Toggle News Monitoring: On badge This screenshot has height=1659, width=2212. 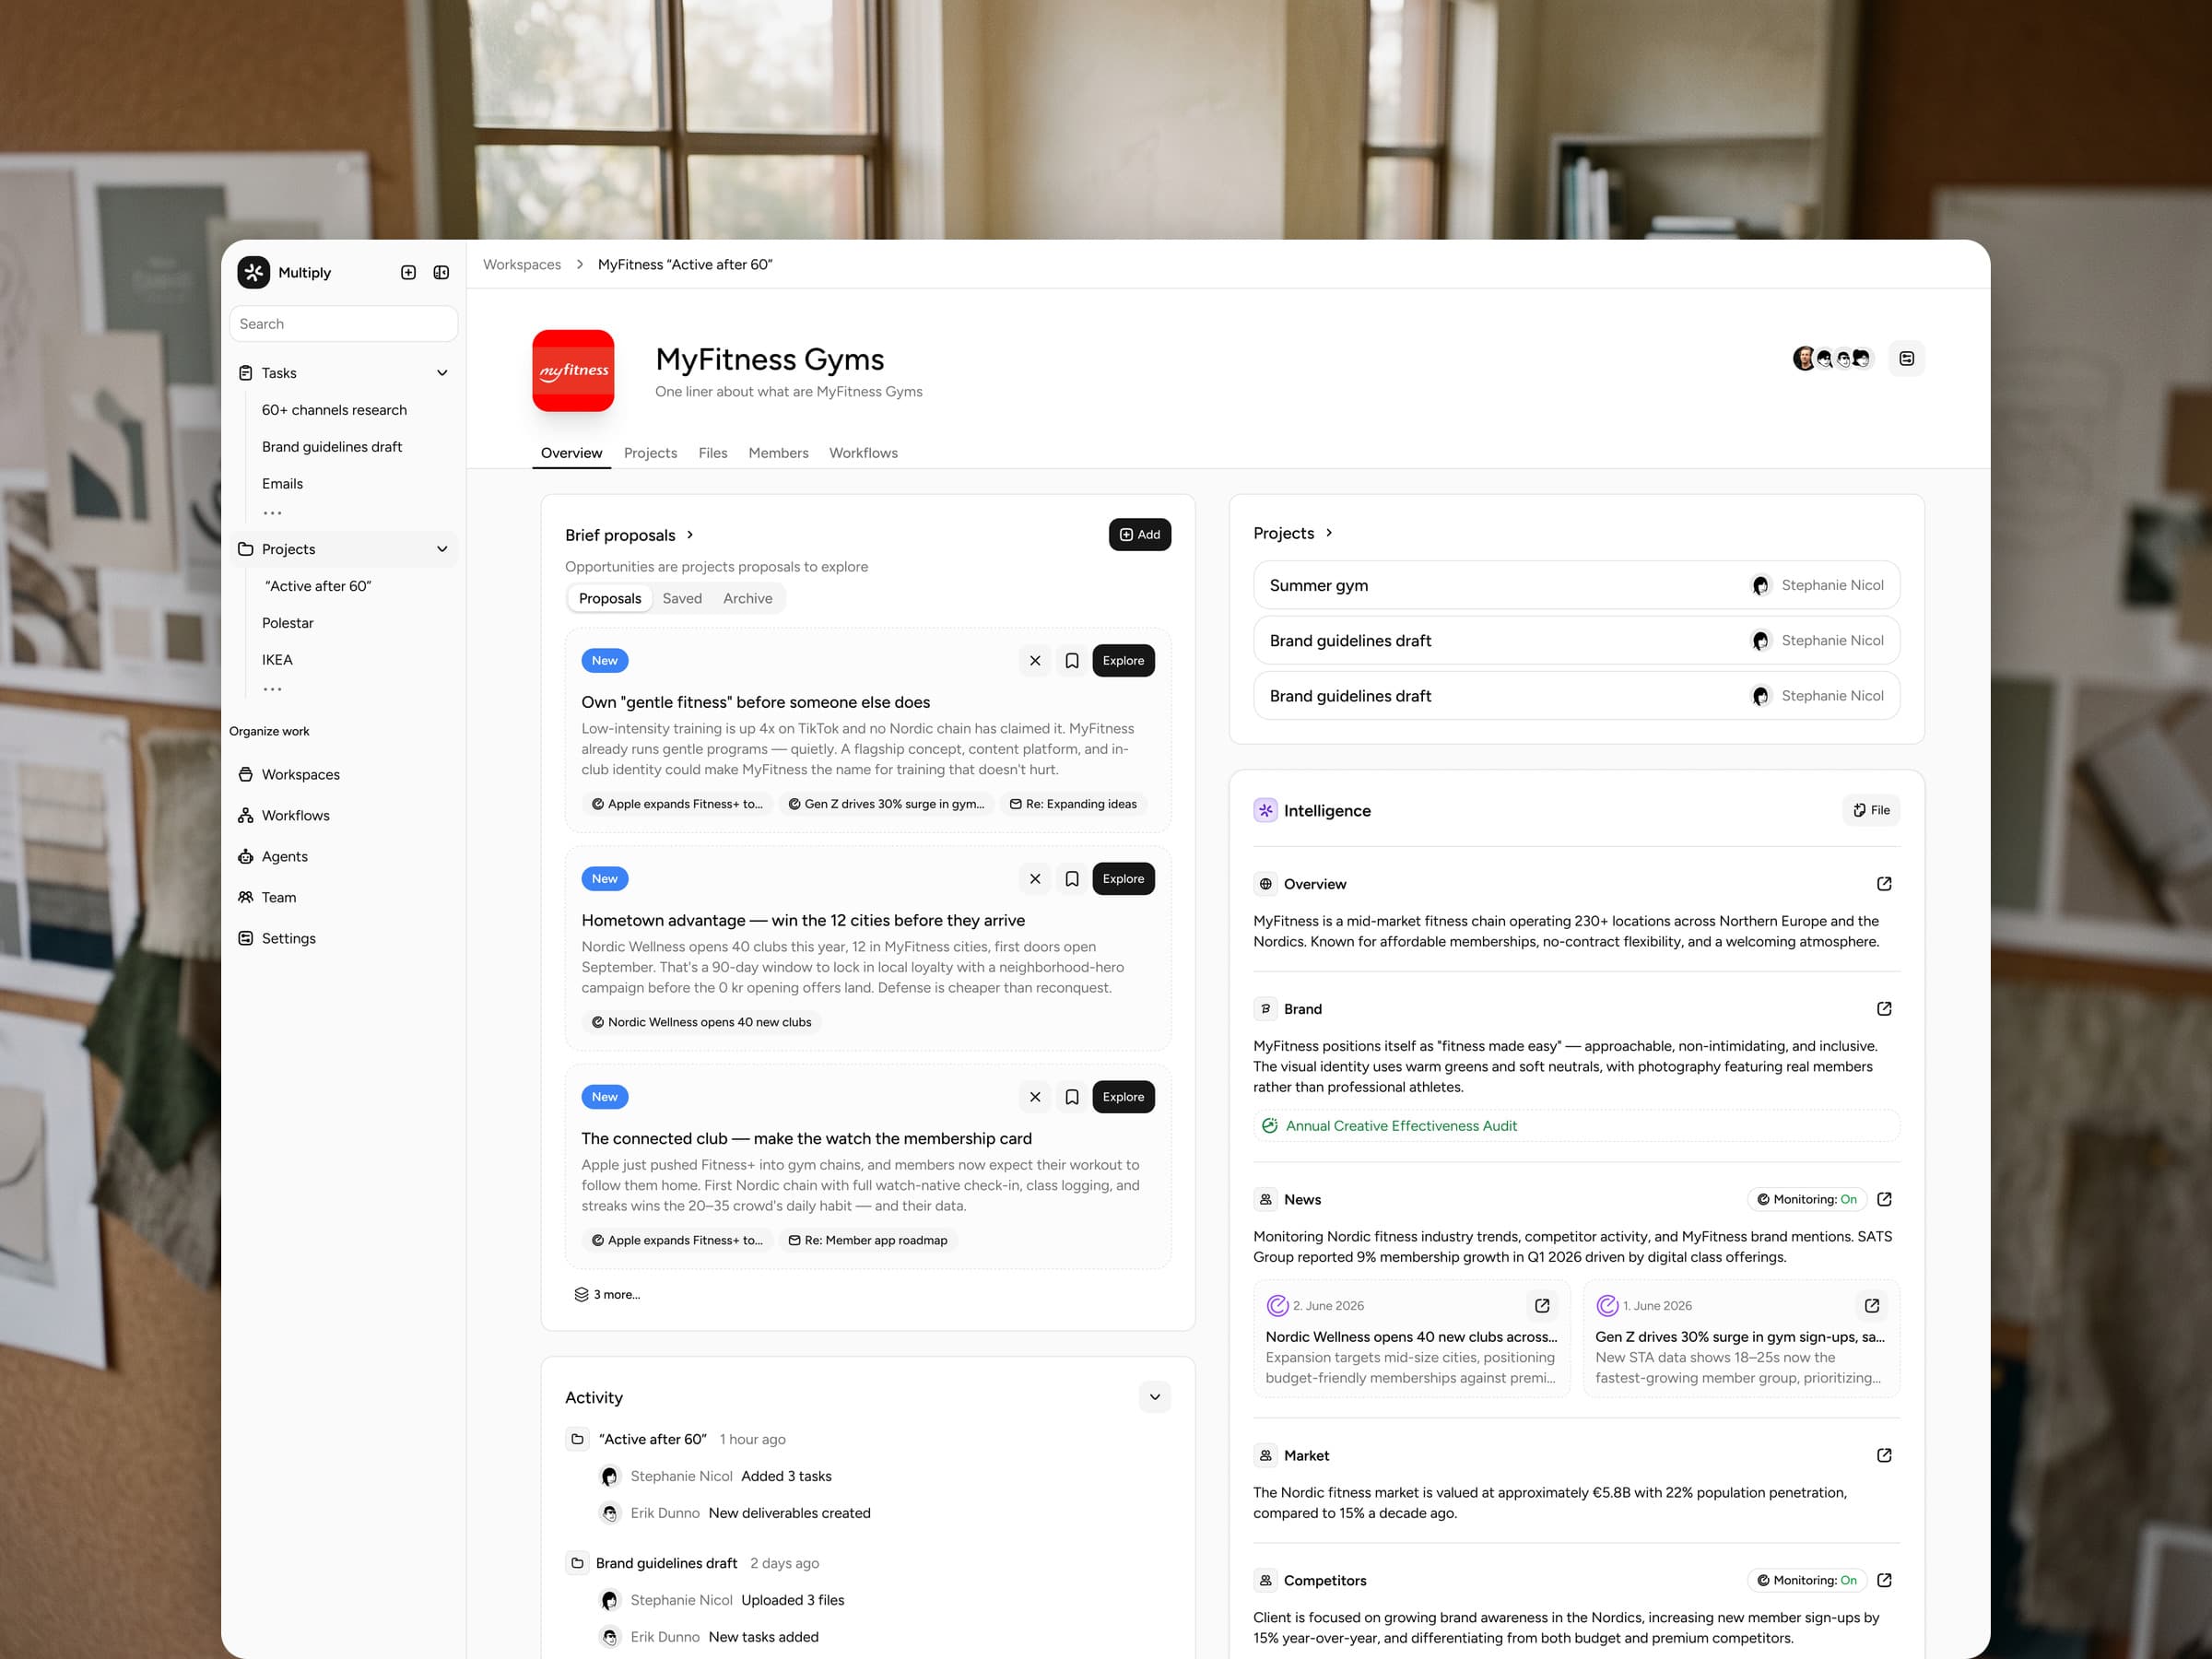click(x=1807, y=1199)
